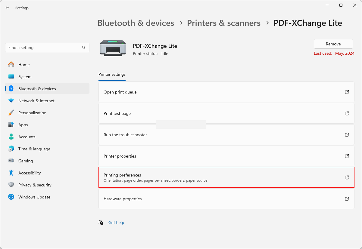Click the Windows Update sync icon
The image size is (362, 249).
click(11, 197)
